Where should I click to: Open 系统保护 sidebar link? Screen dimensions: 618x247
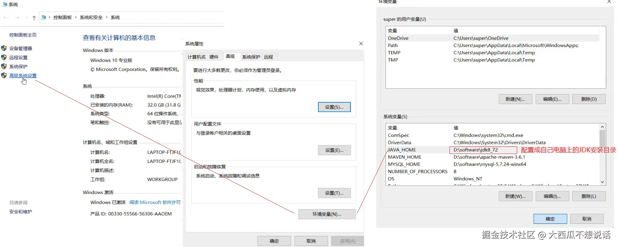pyautogui.click(x=18, y=67)
